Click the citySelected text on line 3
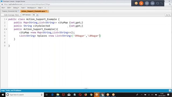This screenshot has height=97, width=172. coord(42,26)
